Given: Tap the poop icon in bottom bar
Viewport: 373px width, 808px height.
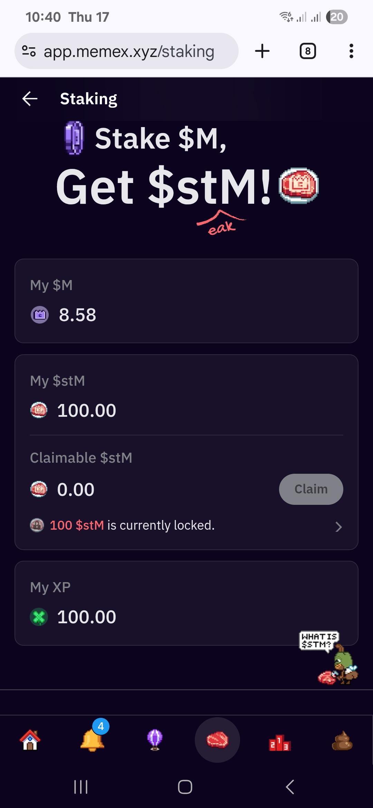Looking at the screenshot, I should (x=342, y=741).
